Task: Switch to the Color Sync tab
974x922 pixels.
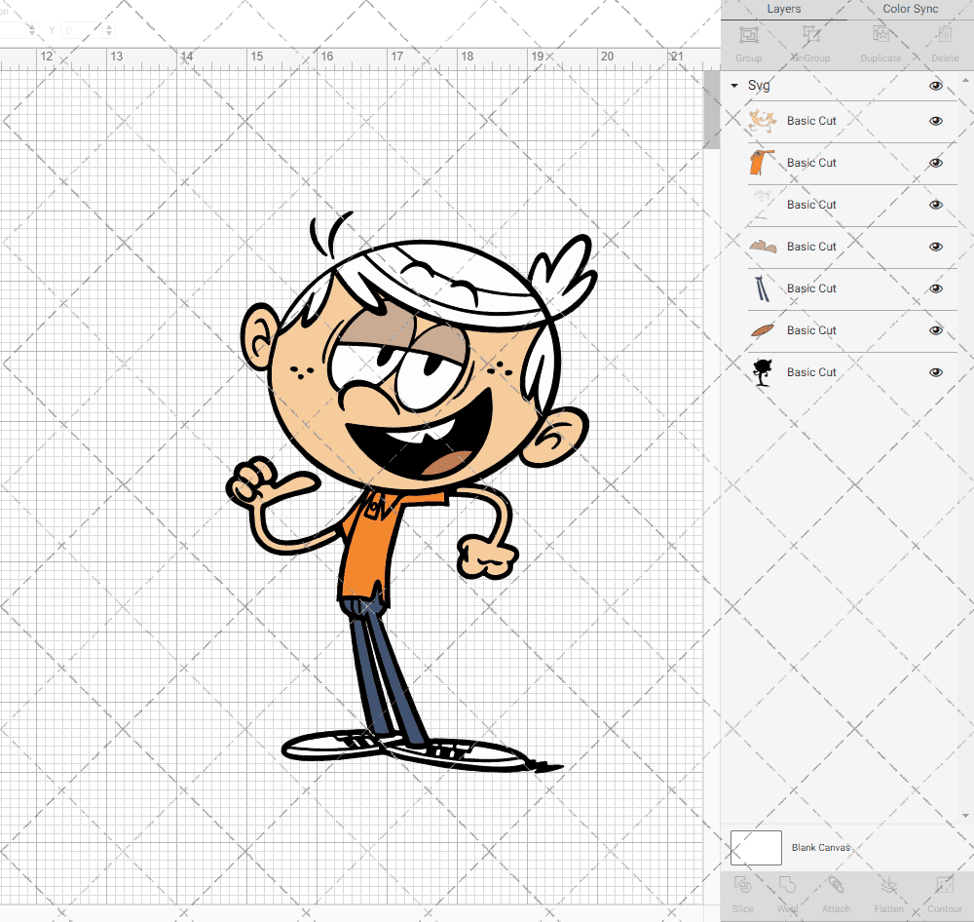Action: [x=910, y=10]
